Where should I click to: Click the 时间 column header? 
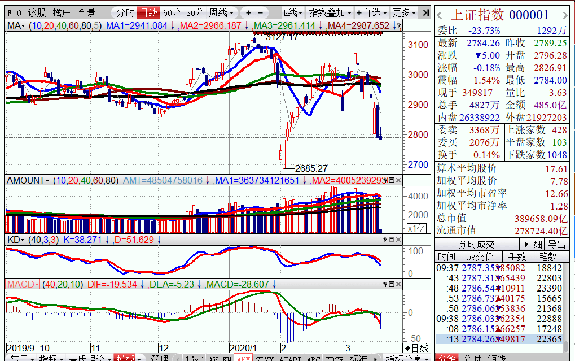(446, 256)
